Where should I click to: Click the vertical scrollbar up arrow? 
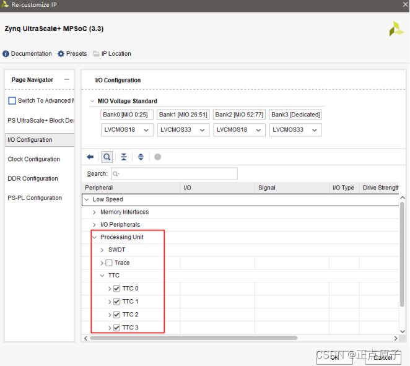click(403, 198)
